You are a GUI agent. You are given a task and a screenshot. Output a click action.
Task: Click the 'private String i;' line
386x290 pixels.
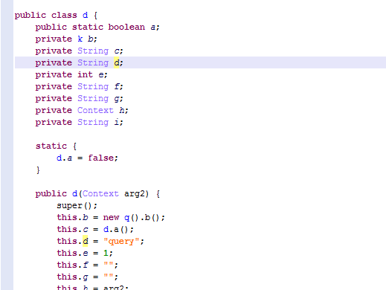(x=79, y=122)
